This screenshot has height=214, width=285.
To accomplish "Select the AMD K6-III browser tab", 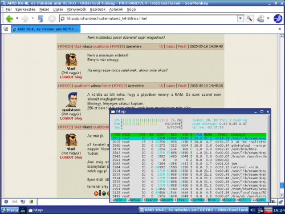I will coord(46,29).
